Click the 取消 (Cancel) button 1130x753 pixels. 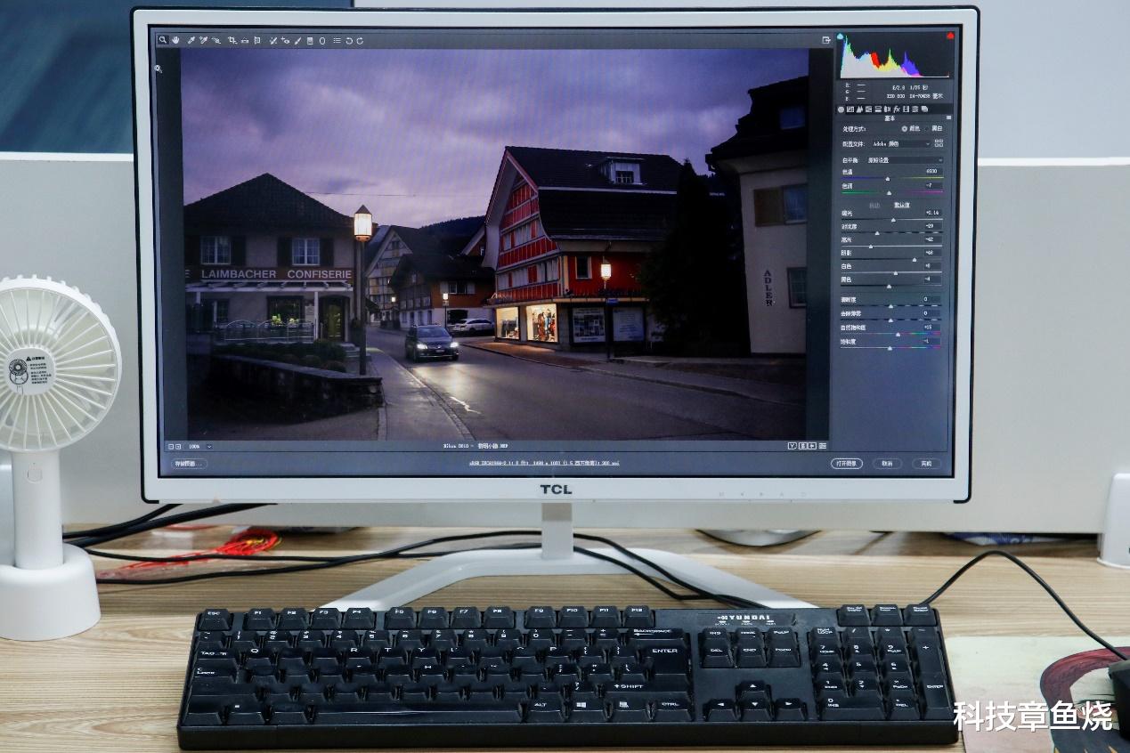888,464
